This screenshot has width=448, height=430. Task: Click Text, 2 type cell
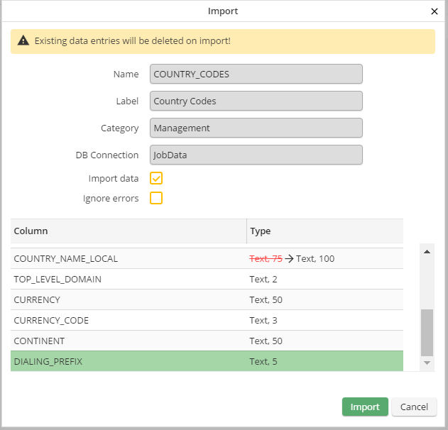point(263,280)
